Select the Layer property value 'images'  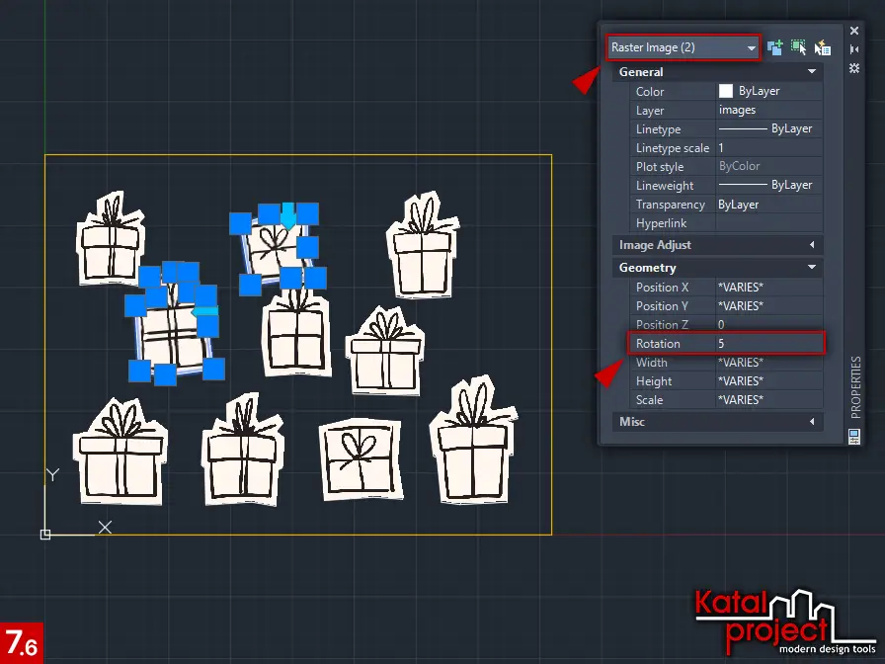tap(769, 111)
